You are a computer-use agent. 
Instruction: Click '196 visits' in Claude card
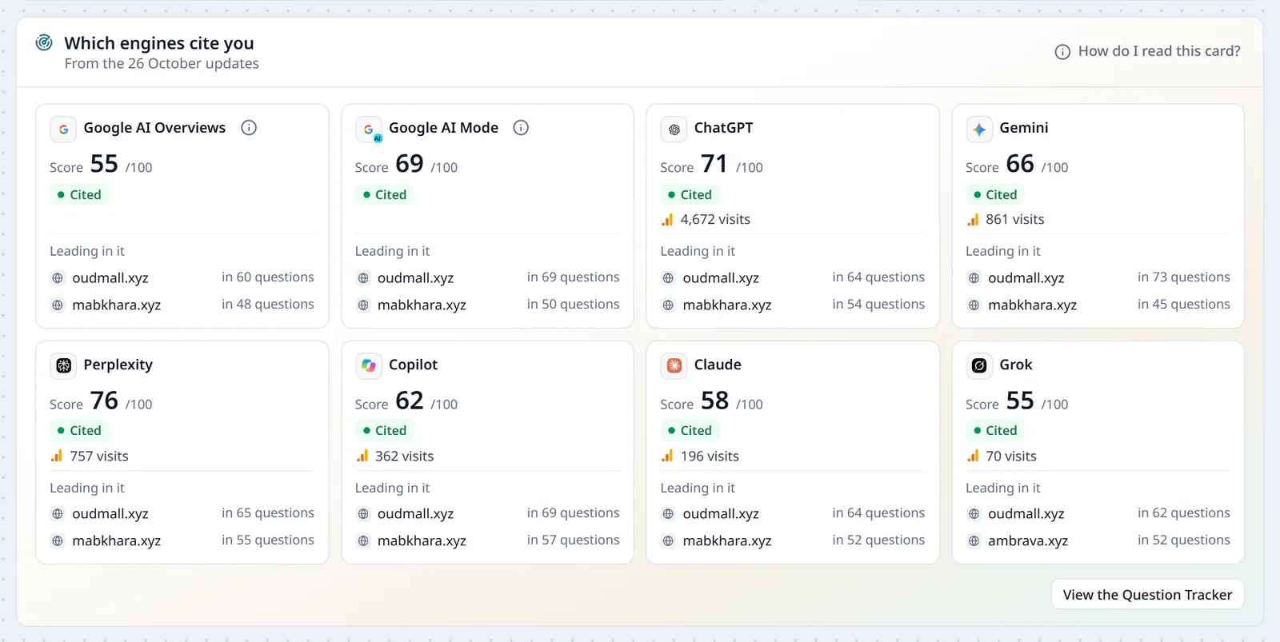710,457
